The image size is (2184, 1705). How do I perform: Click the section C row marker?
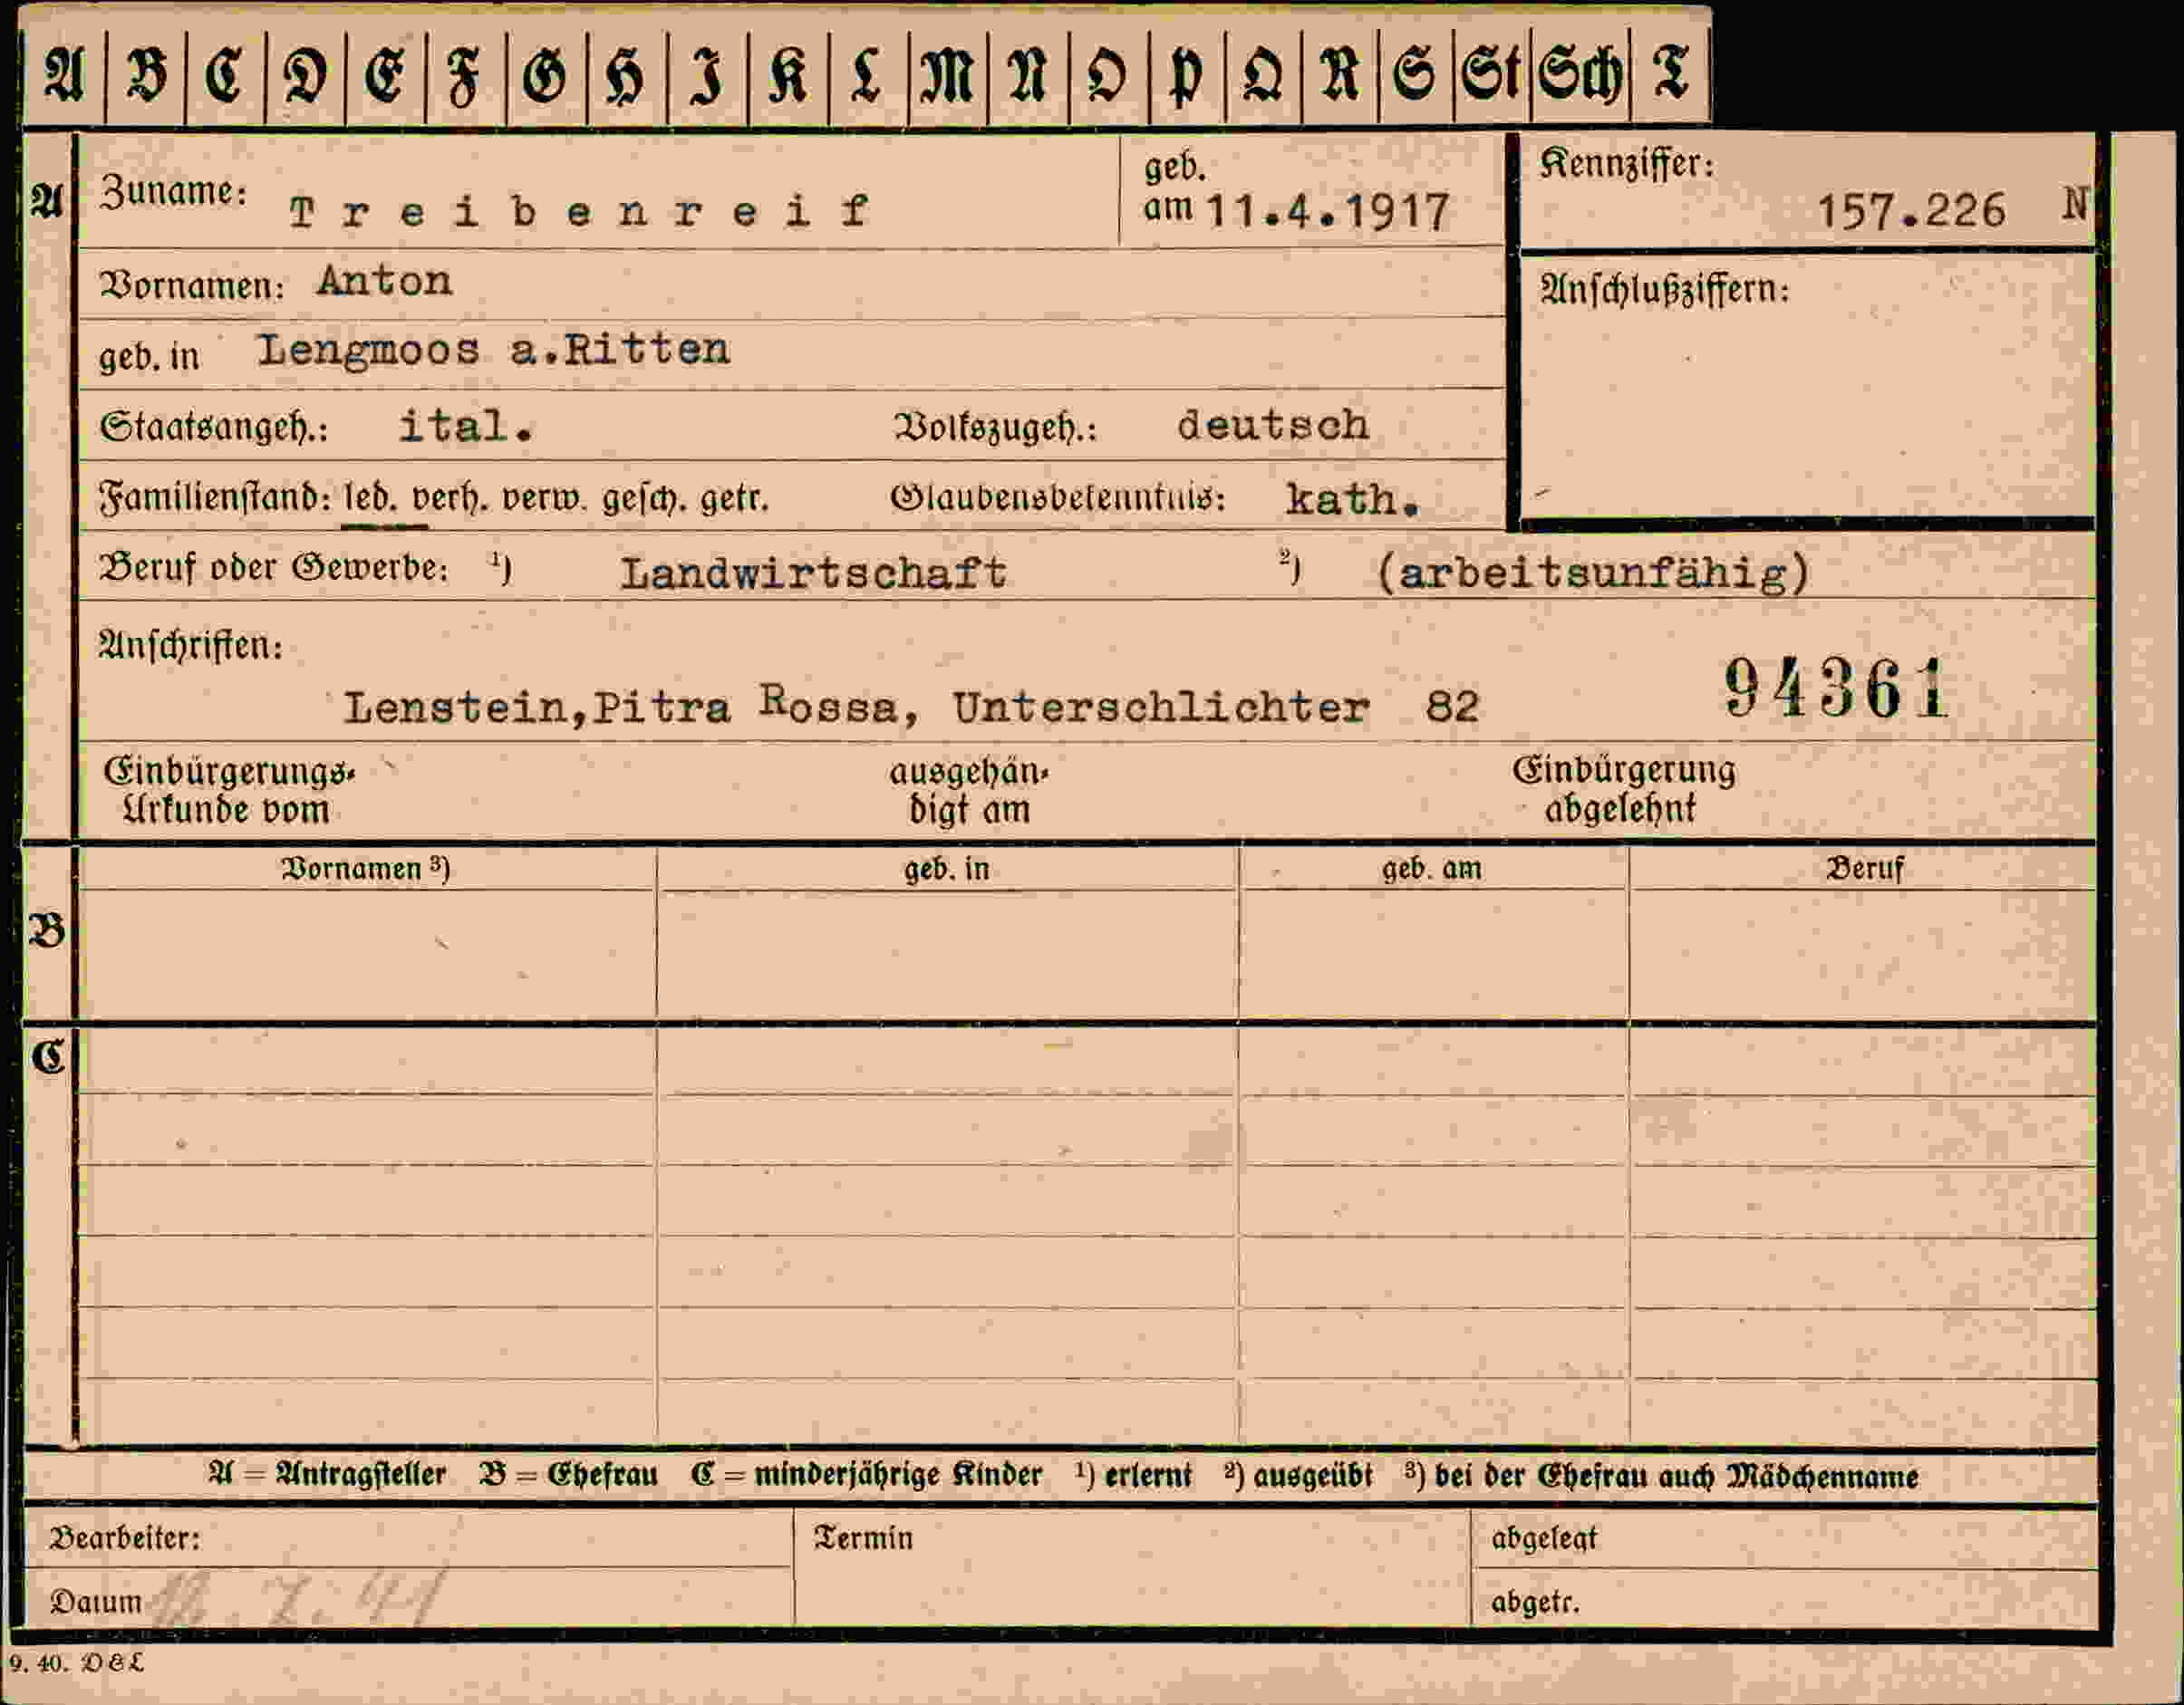(48, 1056)
